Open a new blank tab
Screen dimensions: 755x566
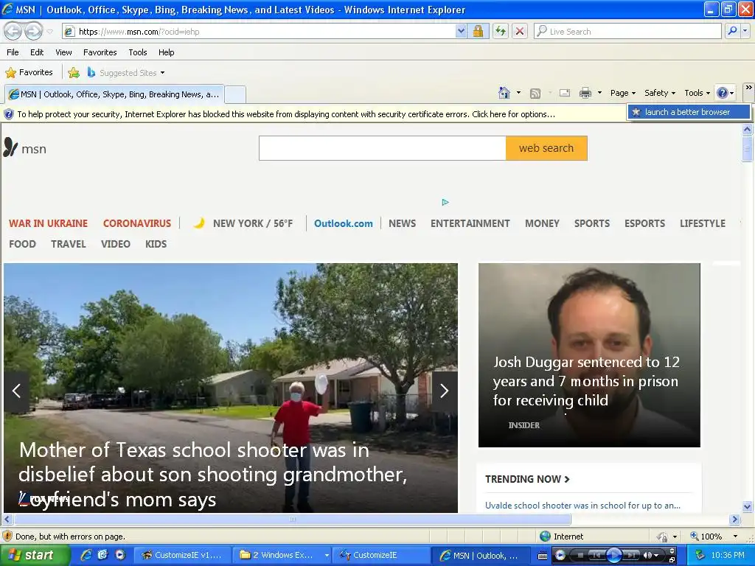[235, 94]
